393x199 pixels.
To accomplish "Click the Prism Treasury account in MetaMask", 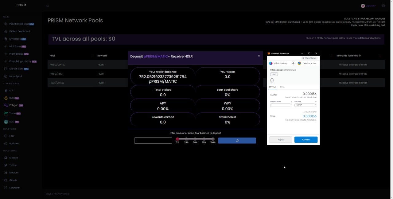I will (278, 64).
